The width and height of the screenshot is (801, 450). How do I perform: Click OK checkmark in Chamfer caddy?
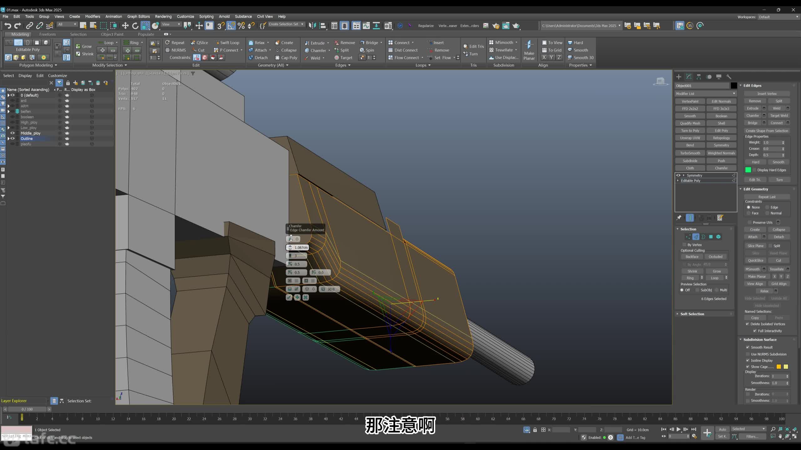pos(289,297)
